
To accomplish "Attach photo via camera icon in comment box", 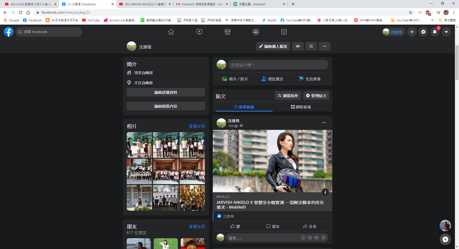I will point(310,238).
